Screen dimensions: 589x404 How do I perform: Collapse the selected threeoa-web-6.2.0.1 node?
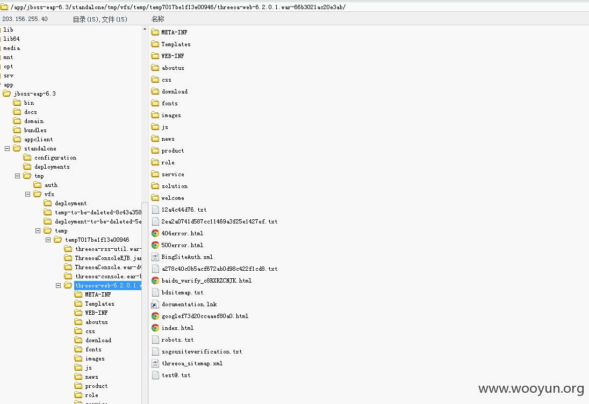pyautogui.click(x=58, y=285)
